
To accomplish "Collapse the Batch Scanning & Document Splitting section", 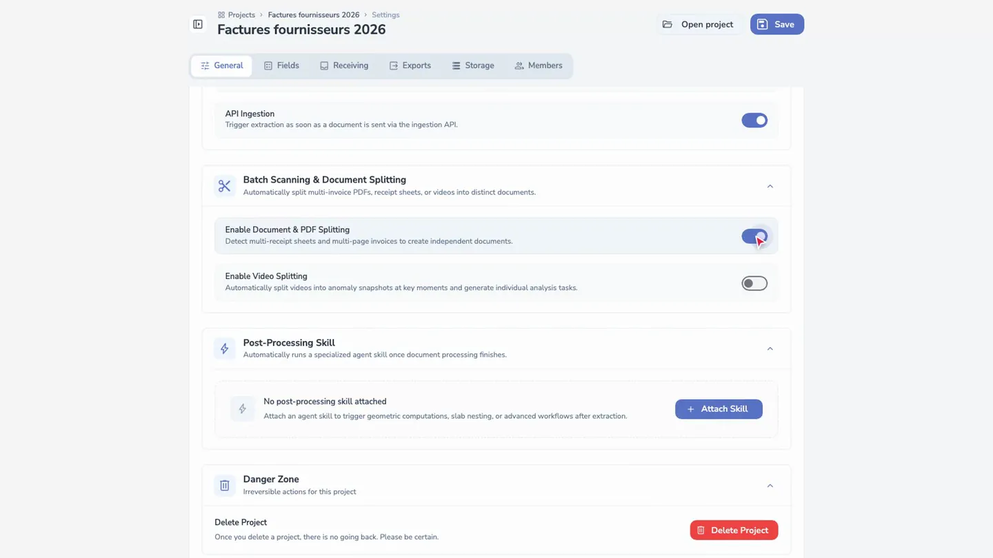I will click(770, 186).
